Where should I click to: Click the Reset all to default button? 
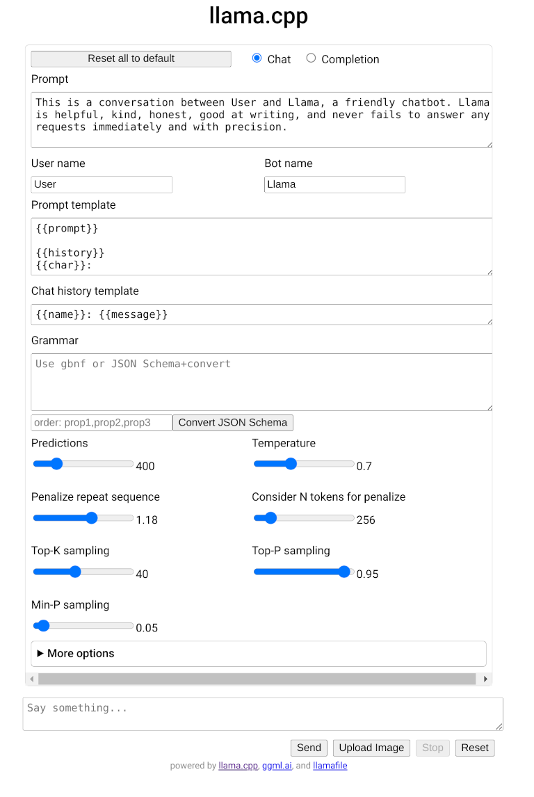(x=131, y=59)
